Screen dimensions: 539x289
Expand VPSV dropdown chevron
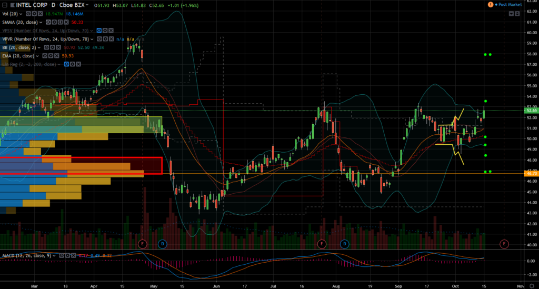(92, 31)
